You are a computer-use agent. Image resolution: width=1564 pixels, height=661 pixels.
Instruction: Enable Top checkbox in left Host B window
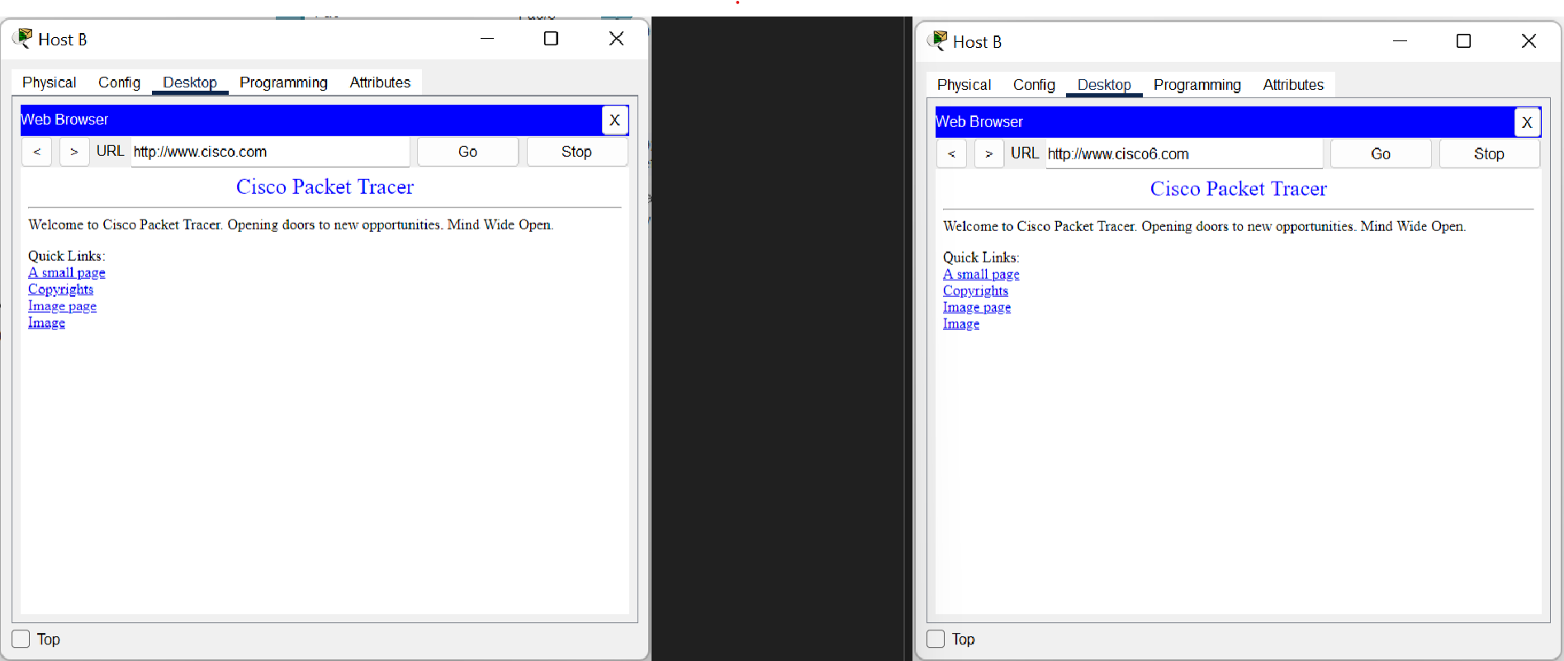click(21, 640)
